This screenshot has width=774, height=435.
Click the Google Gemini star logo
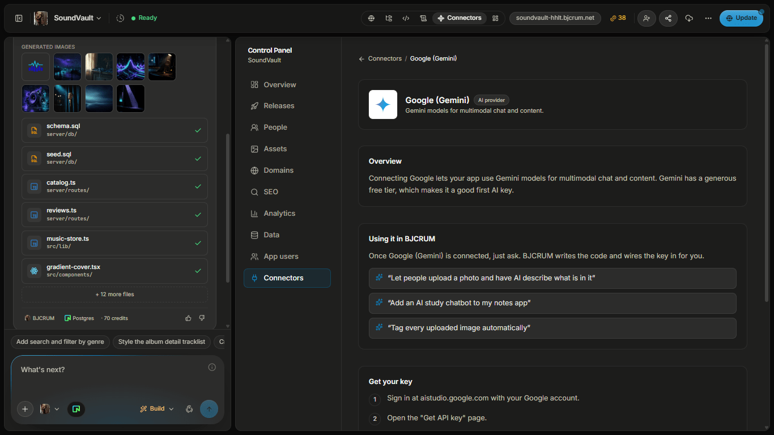click(383, 105)
